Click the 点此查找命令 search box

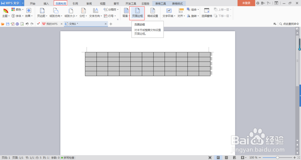click(x=289, y=24)
